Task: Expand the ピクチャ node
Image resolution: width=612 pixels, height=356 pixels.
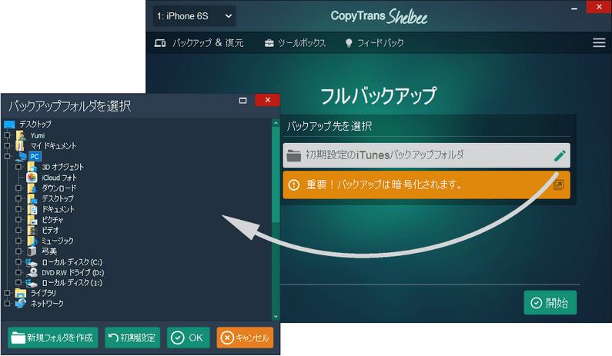Action: (18, 220)
